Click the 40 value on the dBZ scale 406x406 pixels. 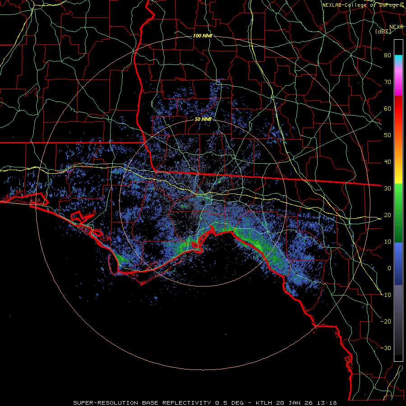coord(388,162)
